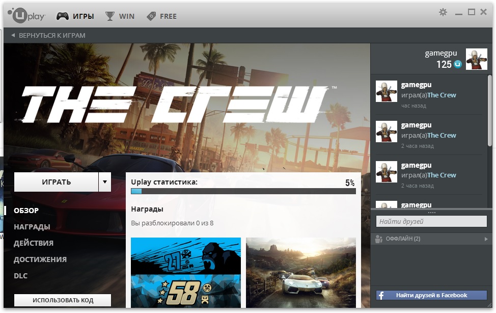Select the ДОСТИЖЕНИЯ section

click(40, 259)
